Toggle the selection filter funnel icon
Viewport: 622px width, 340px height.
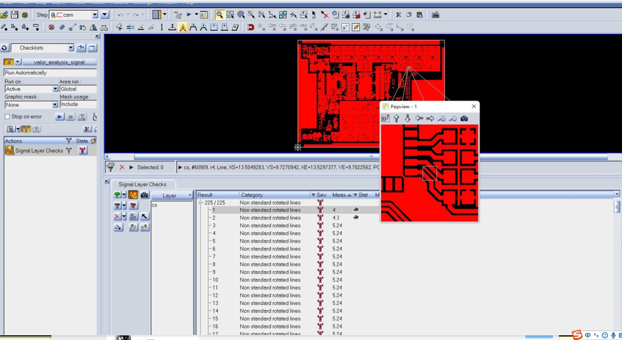click(111, 167)
